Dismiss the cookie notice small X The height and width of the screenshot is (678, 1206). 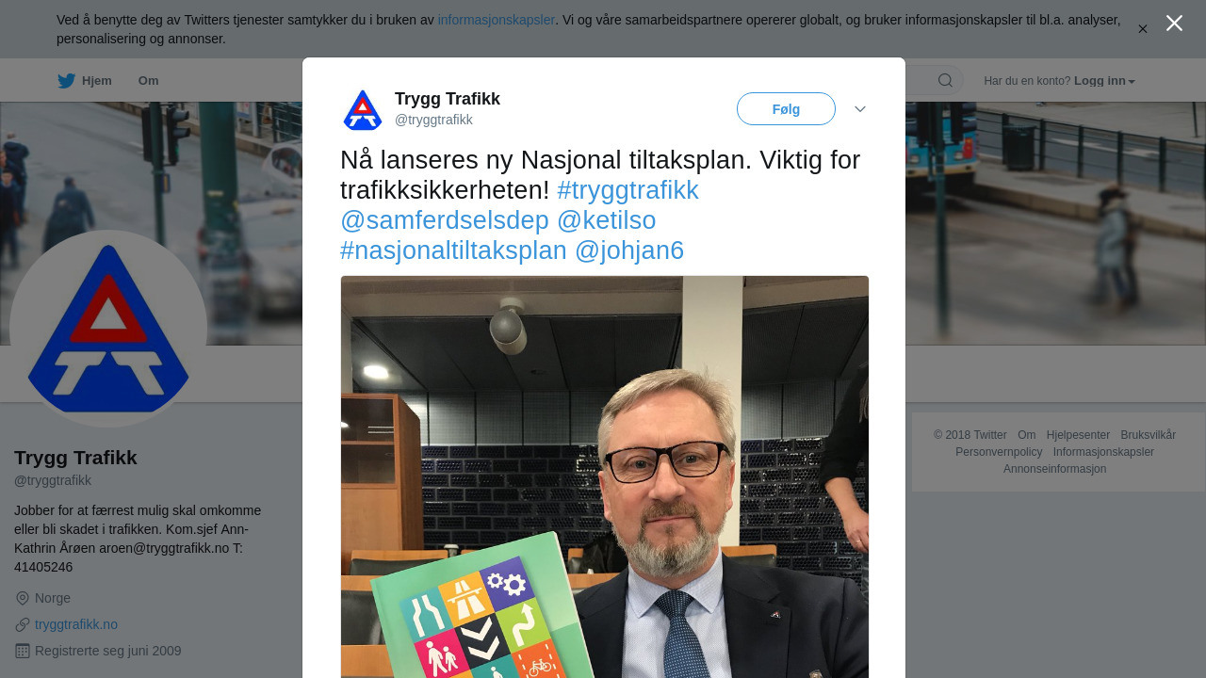[1143, 29]
